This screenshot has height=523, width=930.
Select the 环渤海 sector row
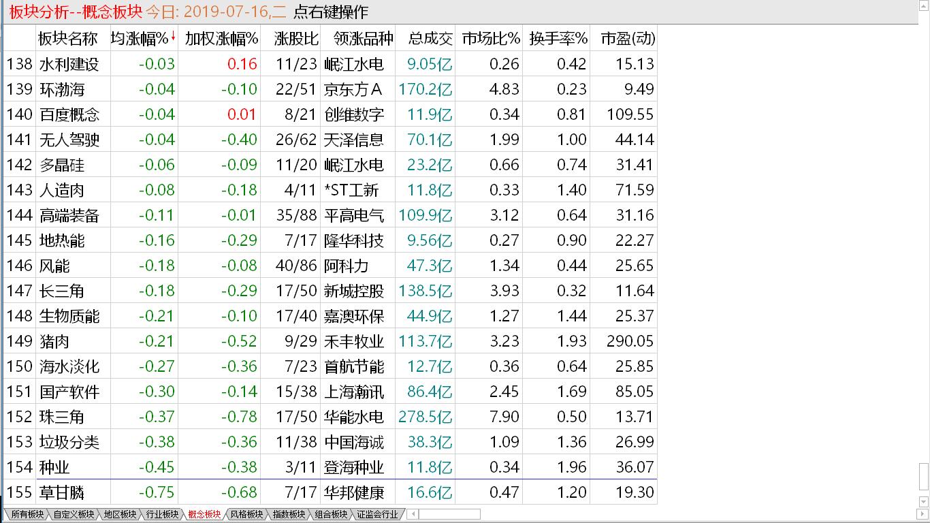click(x=330, y=89)
